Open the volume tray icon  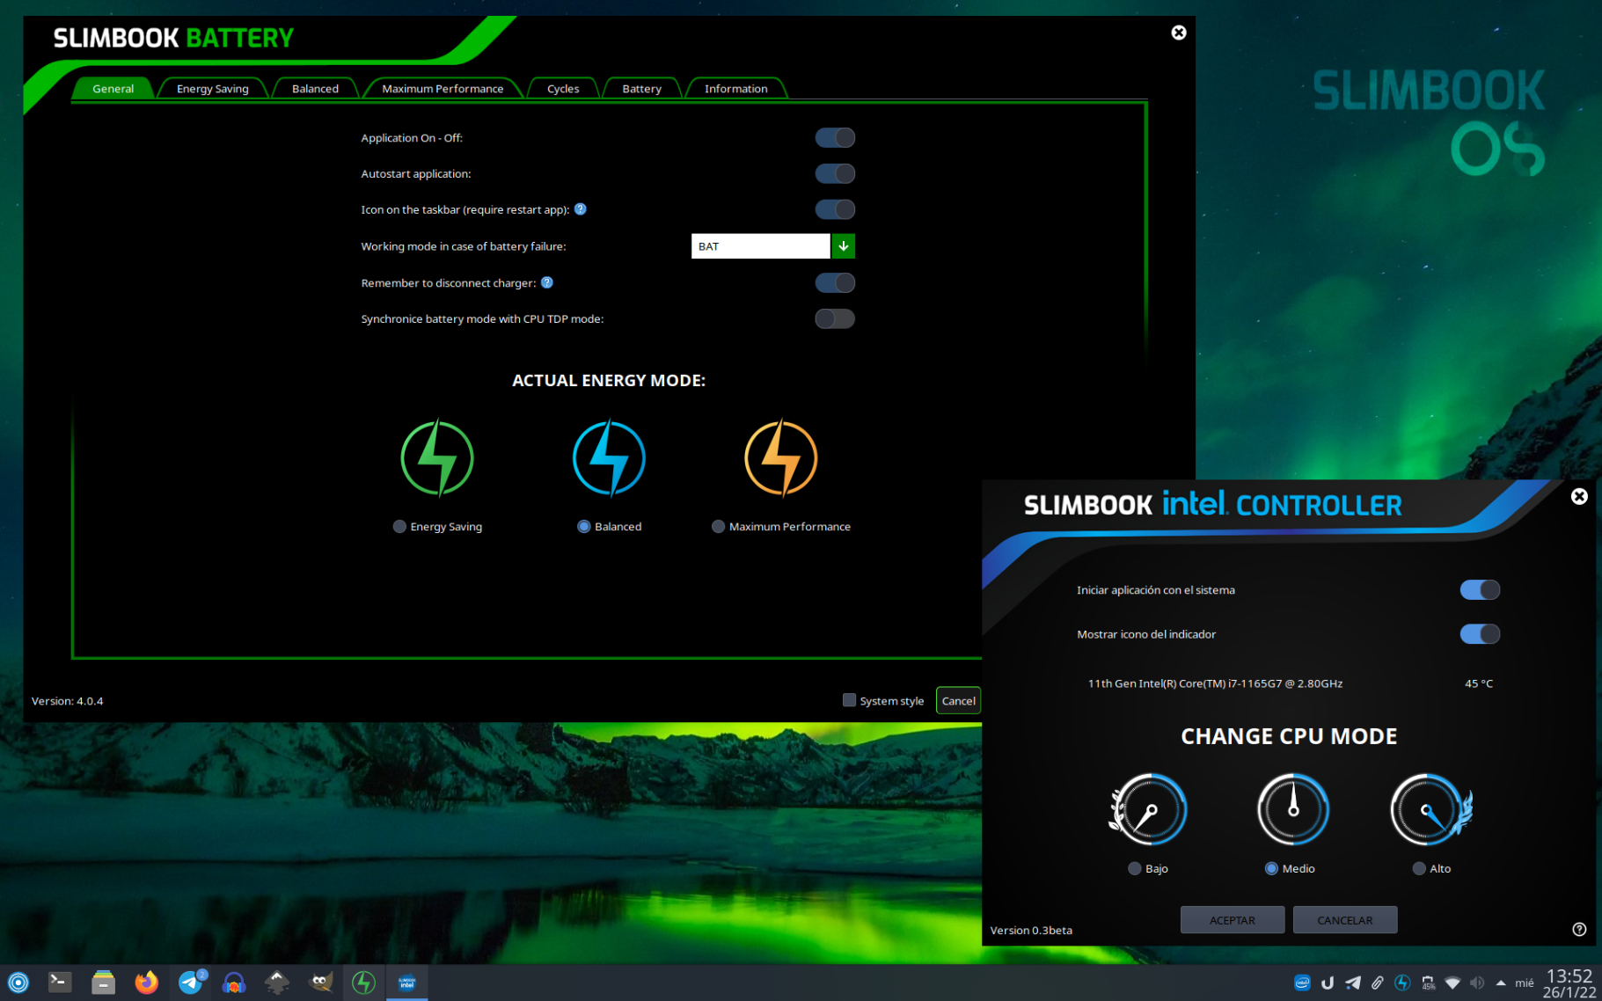click(x=1477, y=983)
